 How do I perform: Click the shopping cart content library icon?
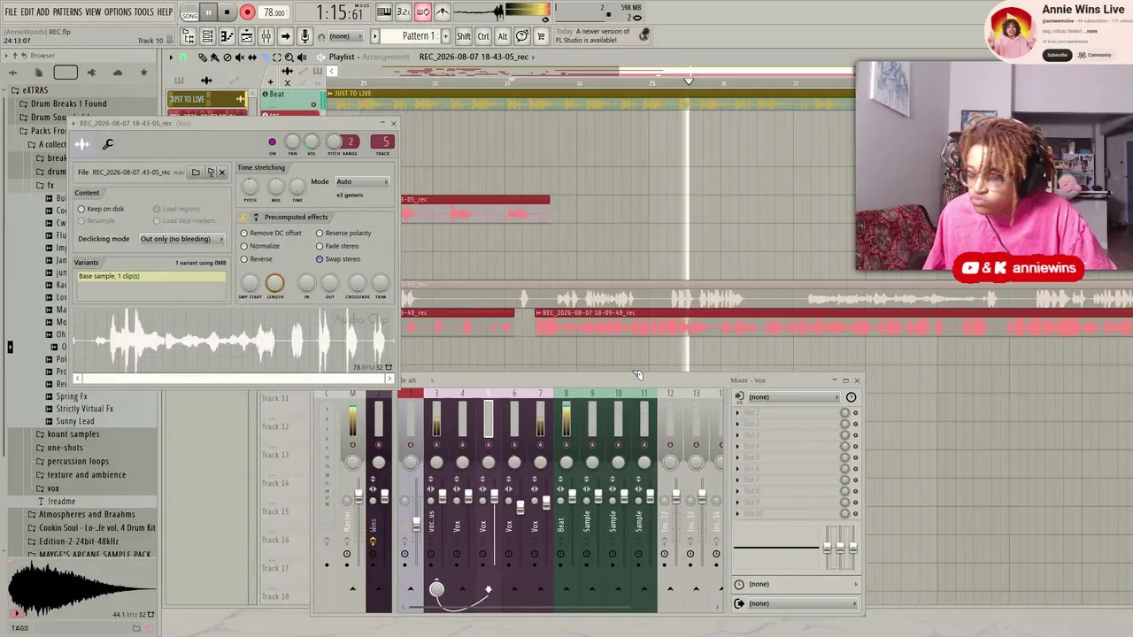click(x=541, y=36)
